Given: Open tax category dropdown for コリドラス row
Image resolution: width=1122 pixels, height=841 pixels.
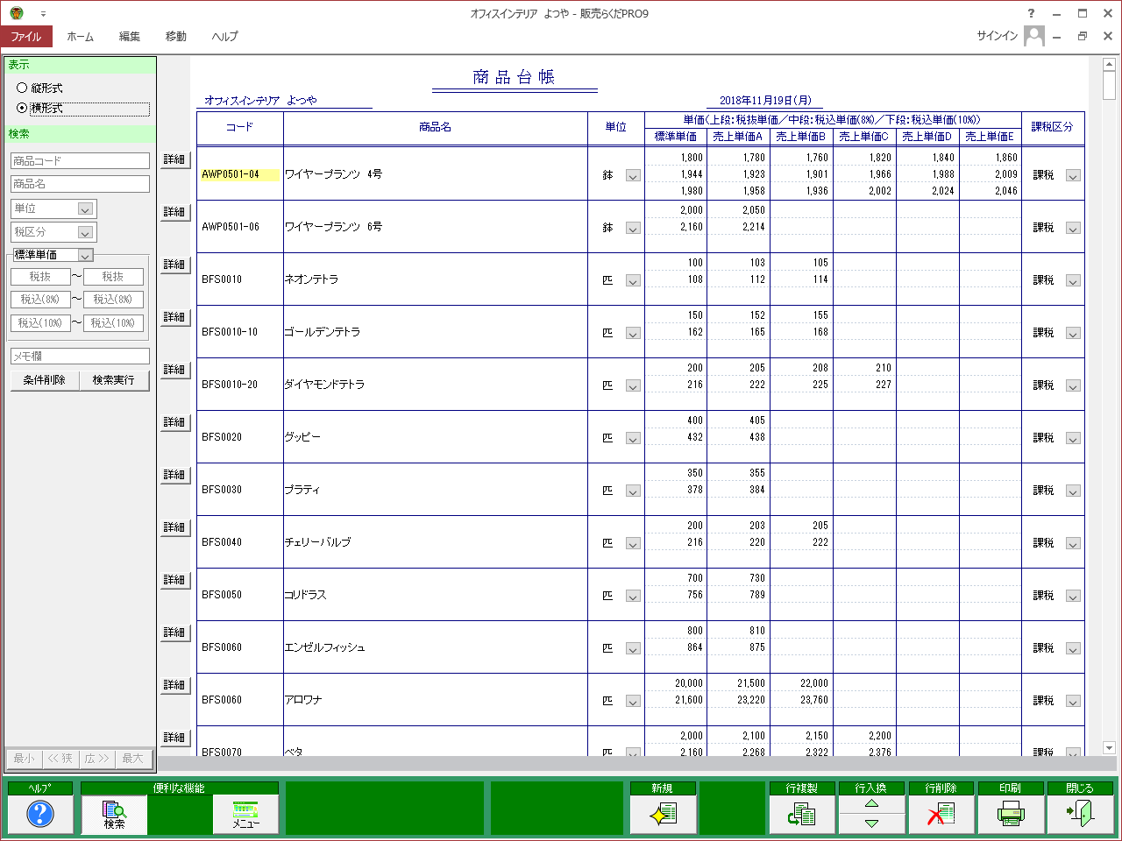Looking at the screenshot, I should point(1073,596).
